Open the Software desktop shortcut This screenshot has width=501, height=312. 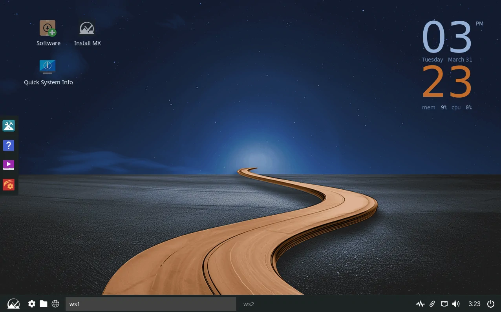tap(48, 28)
